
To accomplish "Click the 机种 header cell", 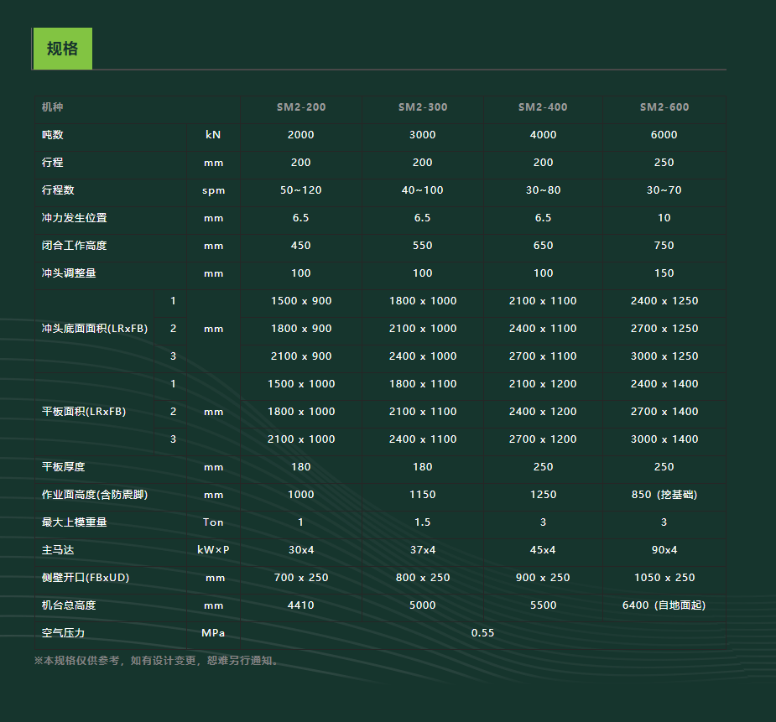I will coord(53,107).
